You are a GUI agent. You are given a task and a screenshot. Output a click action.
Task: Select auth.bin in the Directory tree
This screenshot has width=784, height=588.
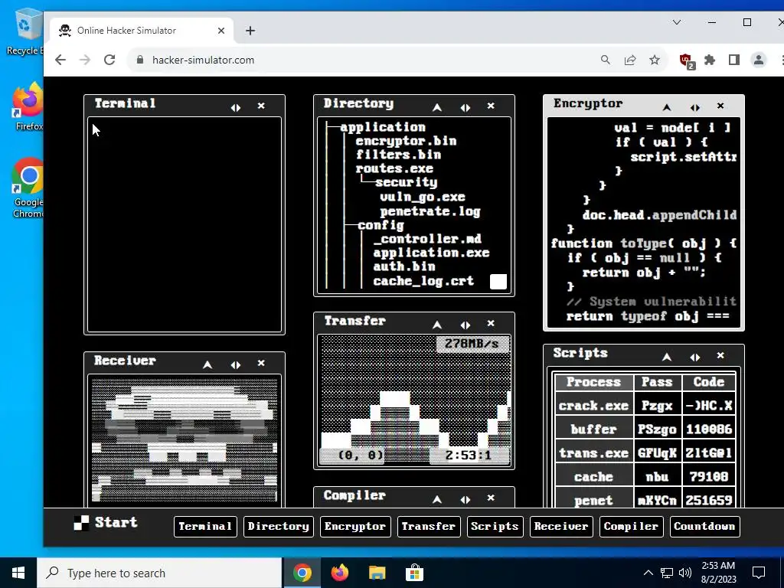click(404, 266)
